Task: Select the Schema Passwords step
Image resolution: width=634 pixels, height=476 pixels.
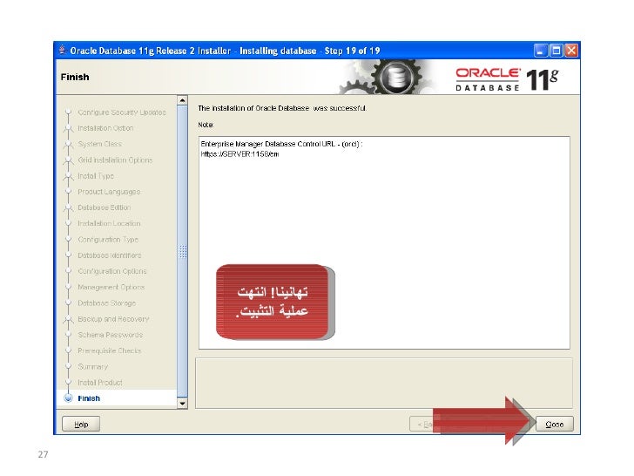Action: [111, 335]
